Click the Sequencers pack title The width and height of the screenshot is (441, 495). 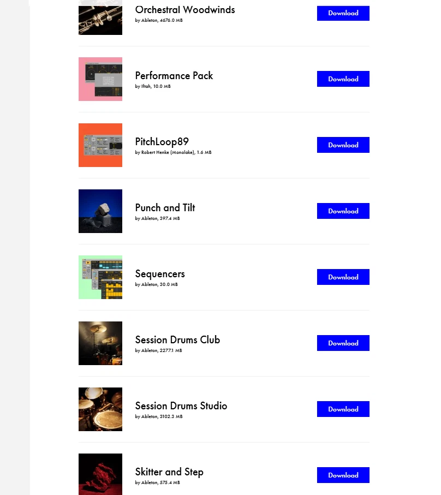coord(160,274)
